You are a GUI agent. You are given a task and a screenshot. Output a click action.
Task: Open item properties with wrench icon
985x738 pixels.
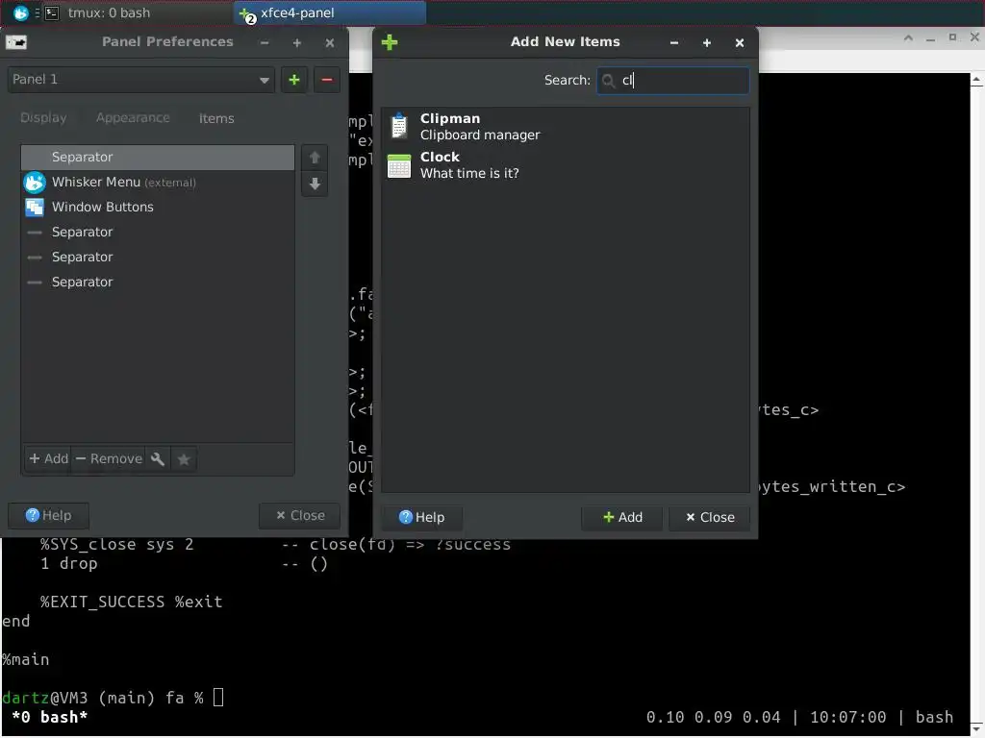158,459
